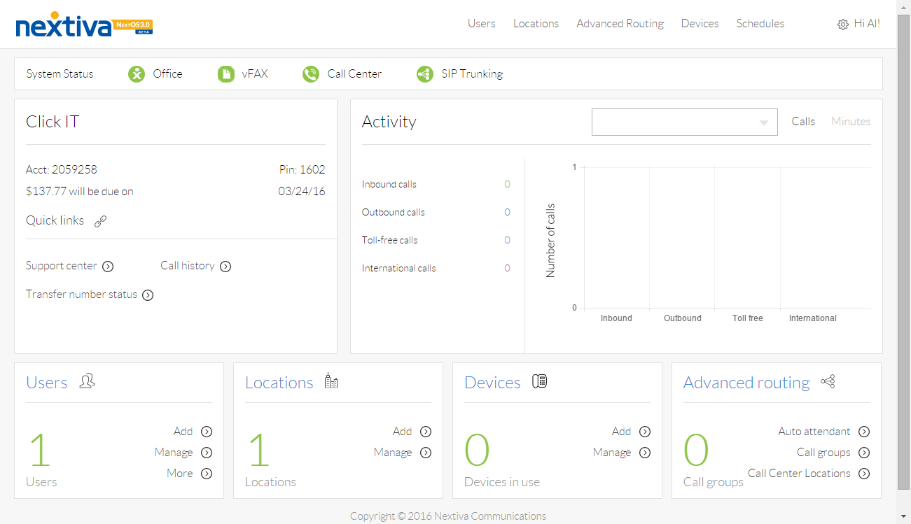Viewport: 911px width, 524px height.
Task: Click the Devices Manage arrow icon
Action: pos(645,453)
